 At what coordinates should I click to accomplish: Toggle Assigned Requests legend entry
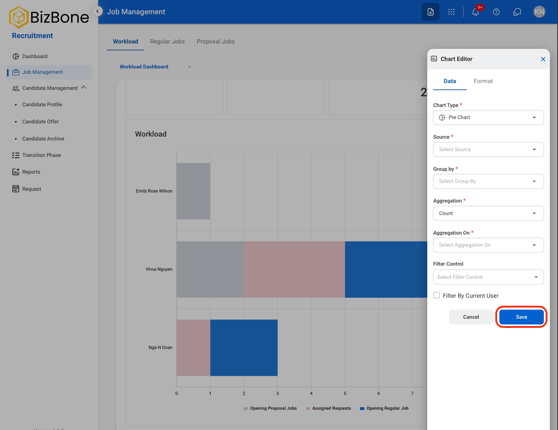pos(328,408)
